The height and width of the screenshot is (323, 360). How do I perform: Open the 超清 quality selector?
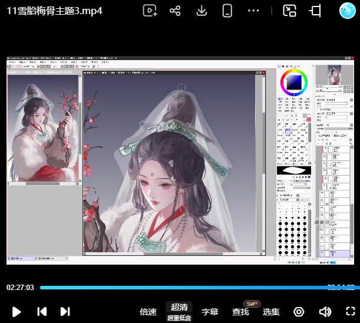179,307
